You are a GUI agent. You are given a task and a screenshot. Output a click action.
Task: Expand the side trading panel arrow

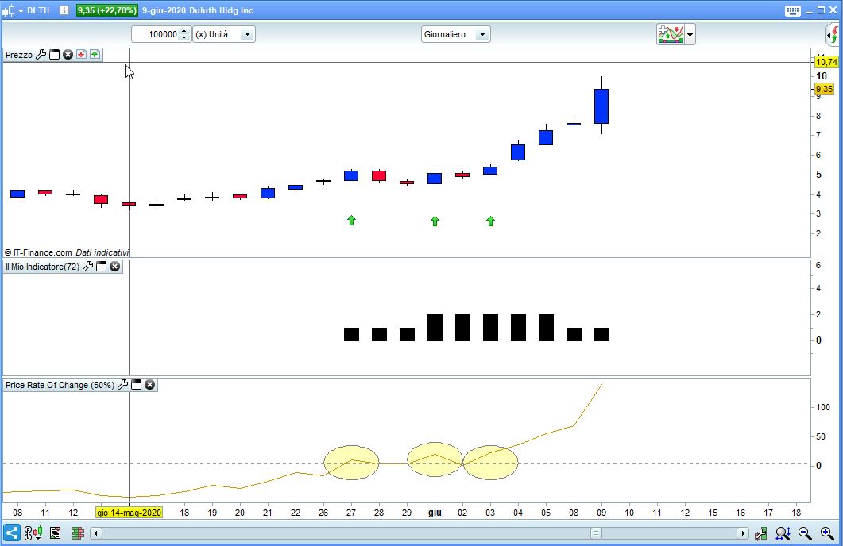point(832,35)
